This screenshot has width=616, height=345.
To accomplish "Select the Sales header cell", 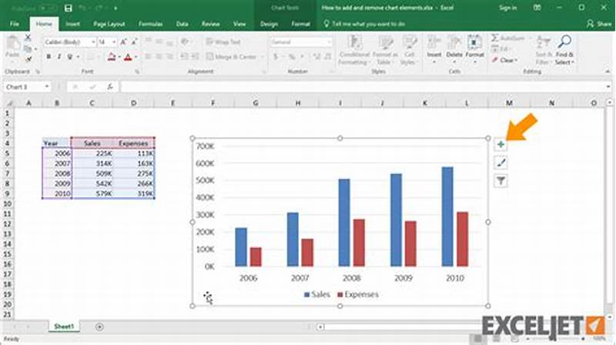I will (x=92, y=143).
